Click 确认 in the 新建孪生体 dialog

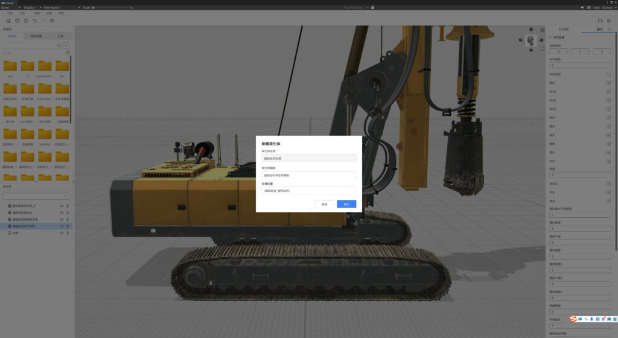click(346, 204)
